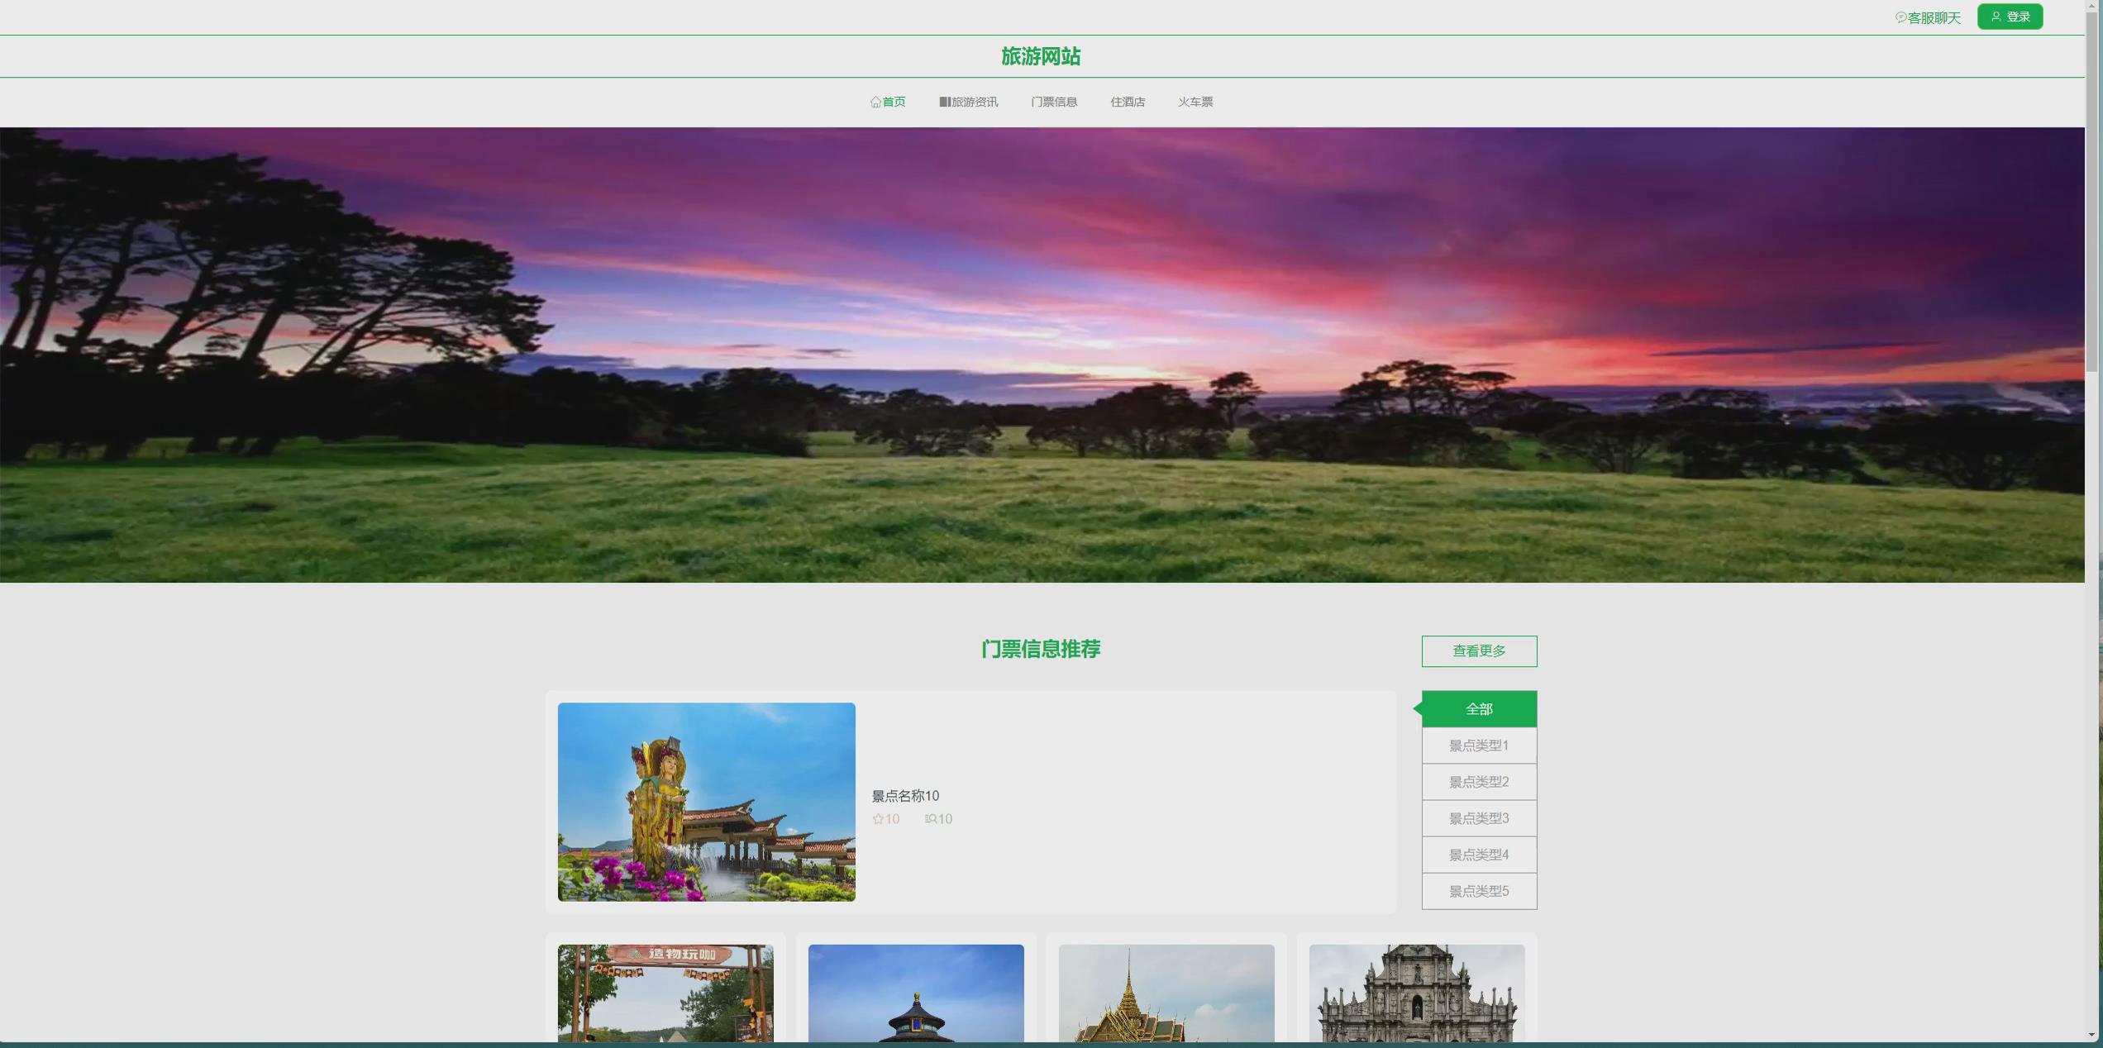This screenshot has width=2103, height=1048.
Task: Click the grid icon beside 旅游资讯
Action: point(944,102)
